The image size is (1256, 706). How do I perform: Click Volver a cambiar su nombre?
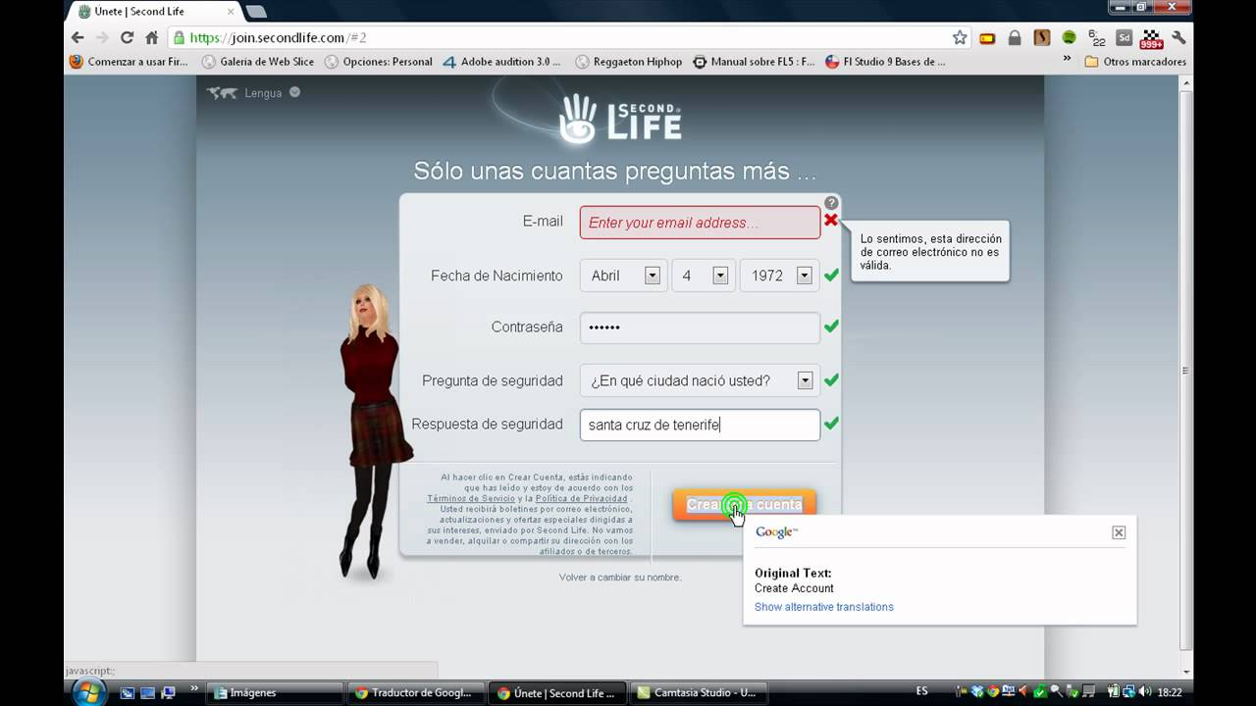point(620,578)
